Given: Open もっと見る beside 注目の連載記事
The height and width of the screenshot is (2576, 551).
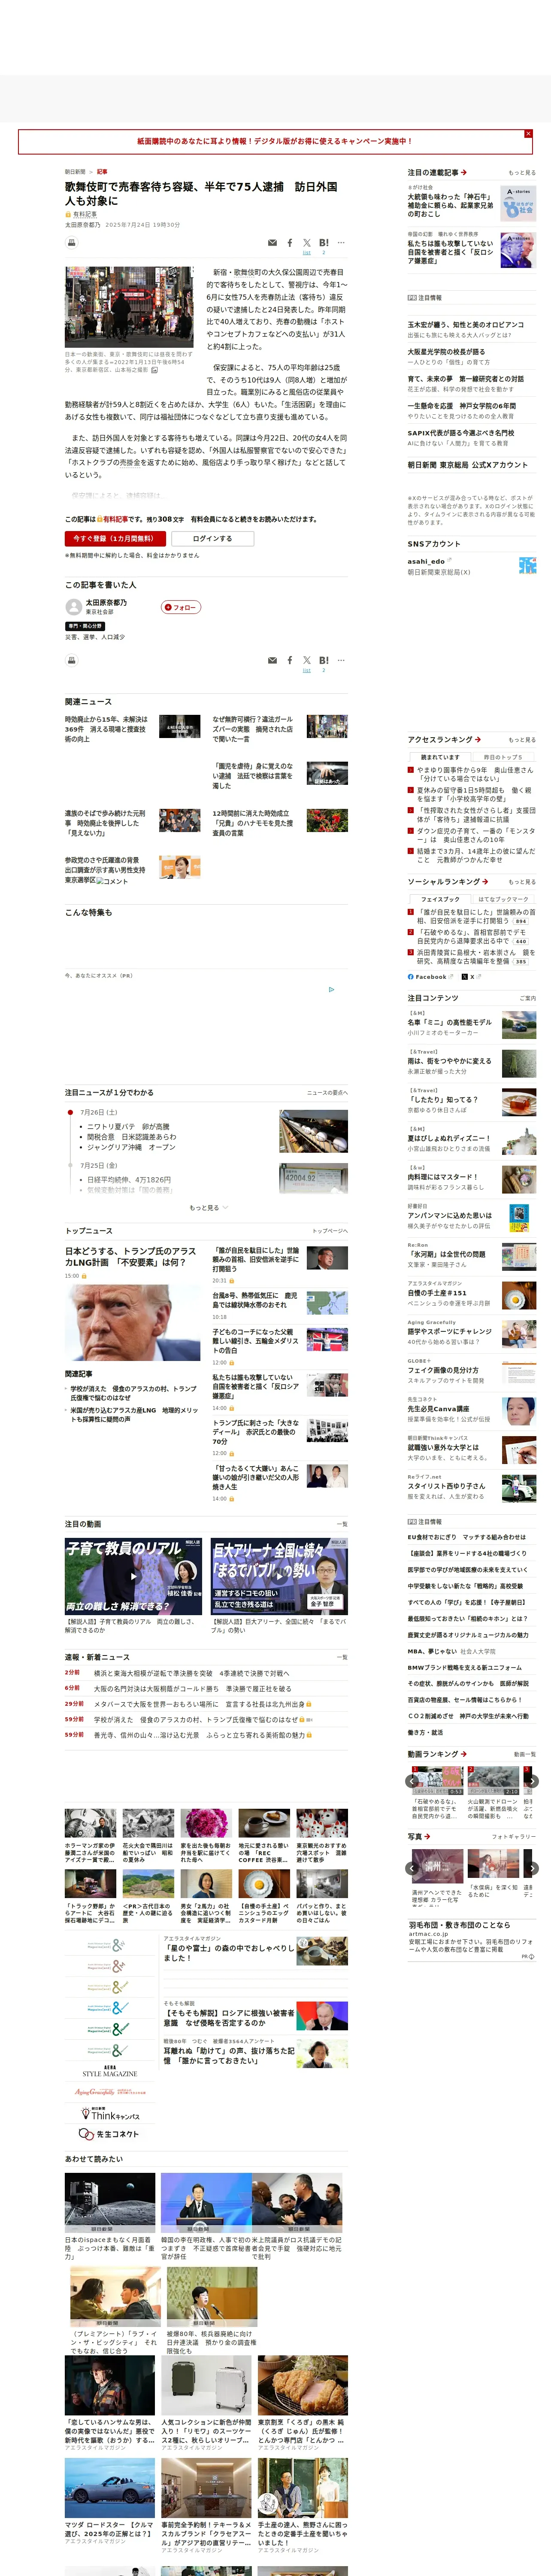Looking at the screenshot, I should pos(522,173).
